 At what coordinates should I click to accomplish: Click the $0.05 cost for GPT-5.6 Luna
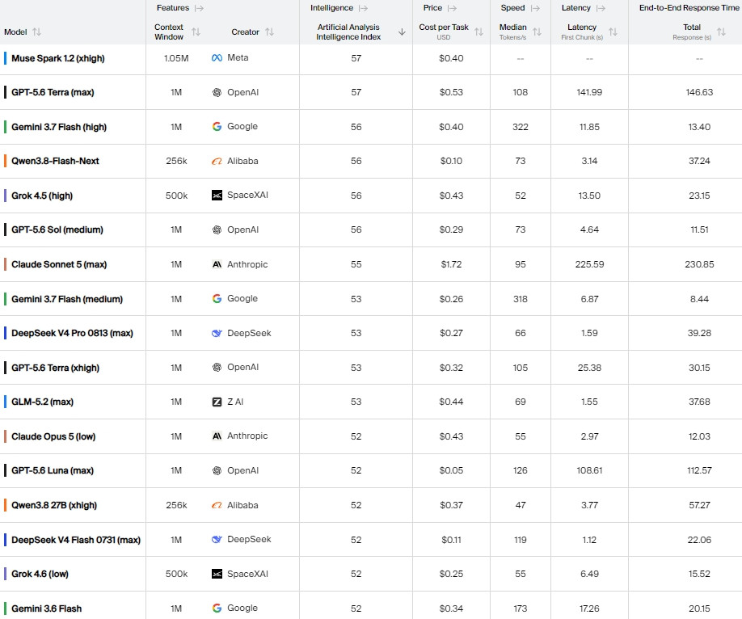(x=451, y=470)
